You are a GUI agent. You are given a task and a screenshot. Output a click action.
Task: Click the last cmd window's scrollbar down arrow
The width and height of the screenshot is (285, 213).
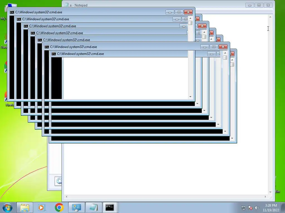coord(232,138)
